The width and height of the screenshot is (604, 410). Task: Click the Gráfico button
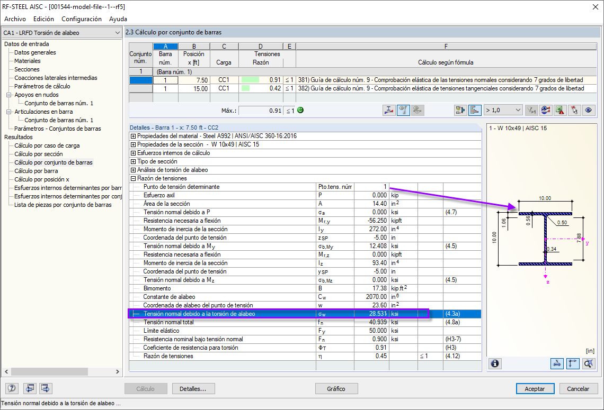(x=336, y=388)
